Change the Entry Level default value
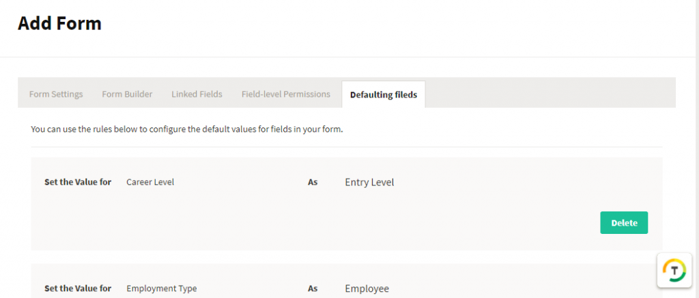The height and width of the screenshot is (298, 699). click(x=369, y=182)
